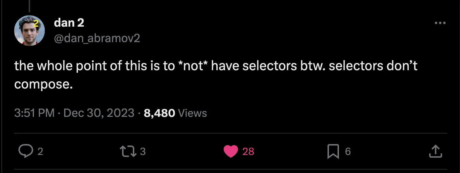Click the yellow 2 badge on the avatar

click(36, 23)
